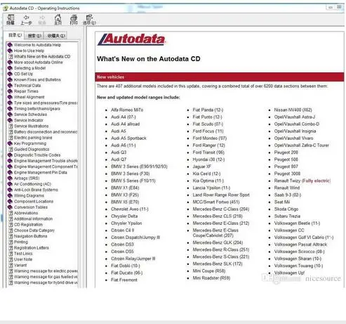The width and height of the screenshot is (346, 324).
Task: Select the Service Indicator topic
Action: 29,120
